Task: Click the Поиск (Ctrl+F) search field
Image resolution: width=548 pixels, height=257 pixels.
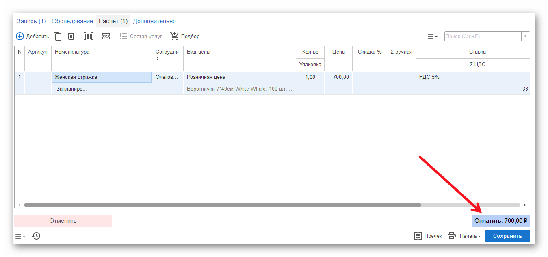Action: click(483, 37)
